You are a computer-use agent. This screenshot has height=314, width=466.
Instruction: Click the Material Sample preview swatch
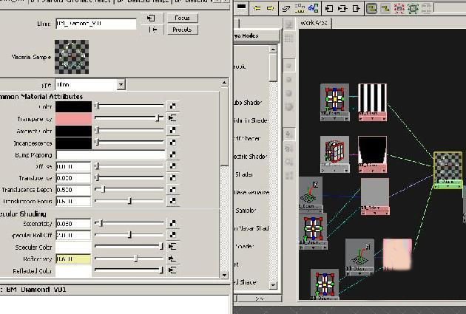(72, 57)
